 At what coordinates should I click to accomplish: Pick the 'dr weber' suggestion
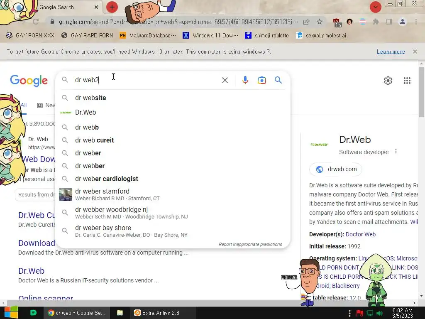(x=172, y=153)
